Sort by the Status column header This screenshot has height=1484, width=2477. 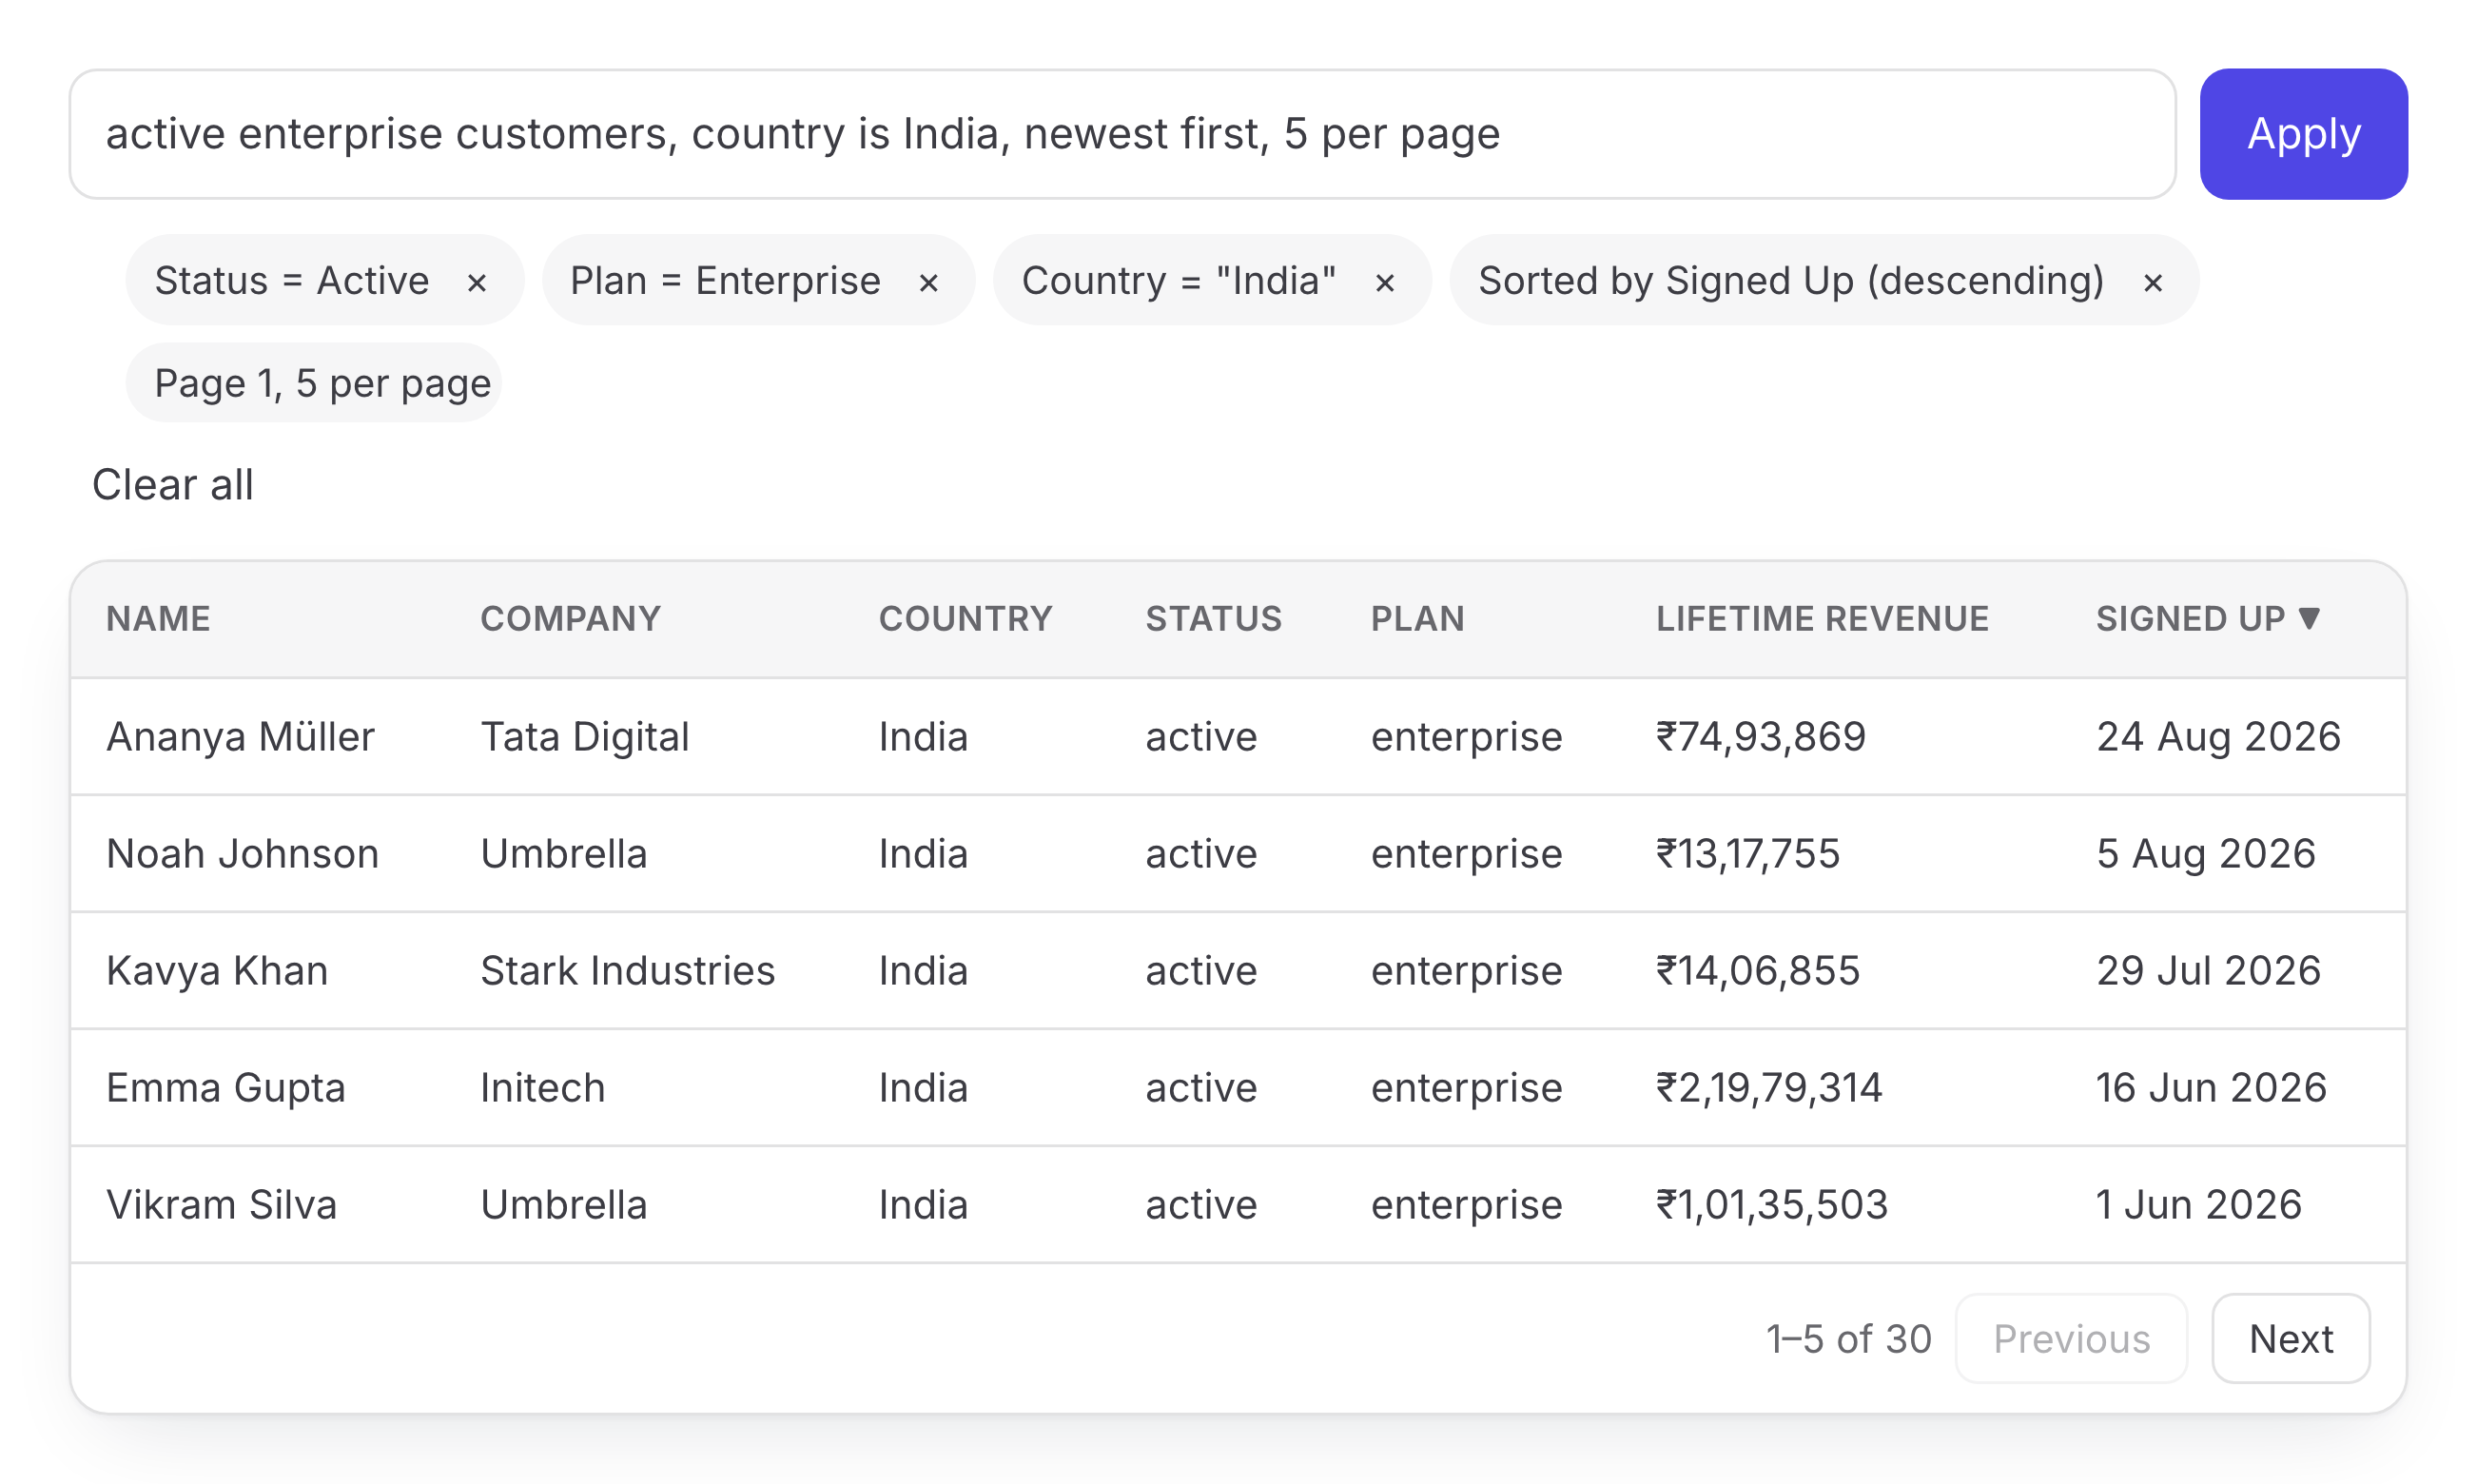1213,619
